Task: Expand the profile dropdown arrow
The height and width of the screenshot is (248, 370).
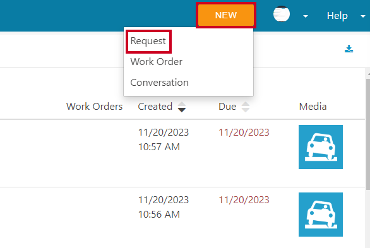Action: click(x=306, y=16)
